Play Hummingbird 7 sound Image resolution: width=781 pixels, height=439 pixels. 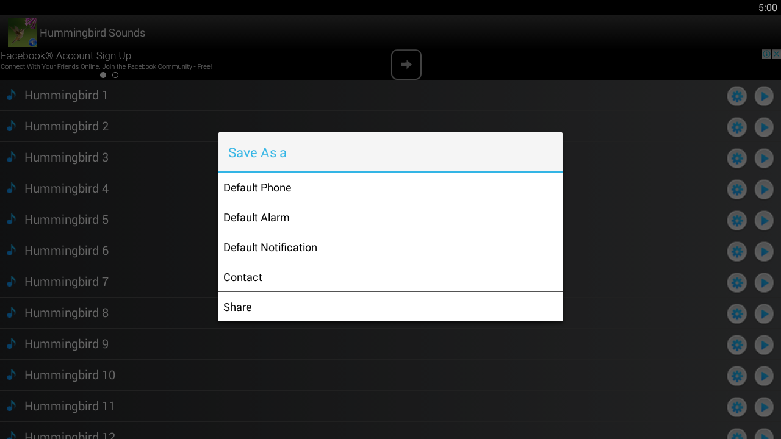click(x=764, y=282)
